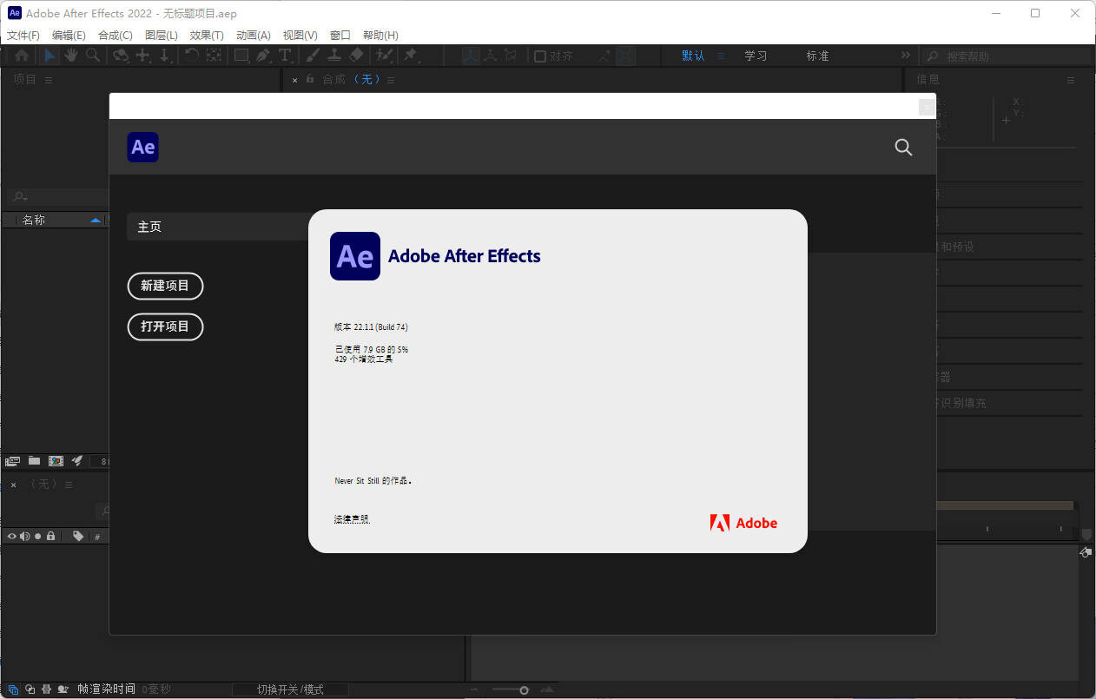Screen dimensions: 1096x699
Task: Open the 文件(F) menu
Action: 23,36
